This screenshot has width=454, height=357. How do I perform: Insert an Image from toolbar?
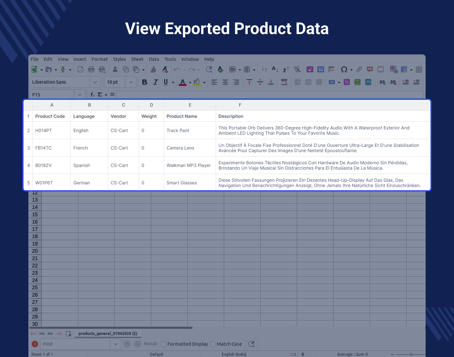pyautogui.click(x=310, y=69)
